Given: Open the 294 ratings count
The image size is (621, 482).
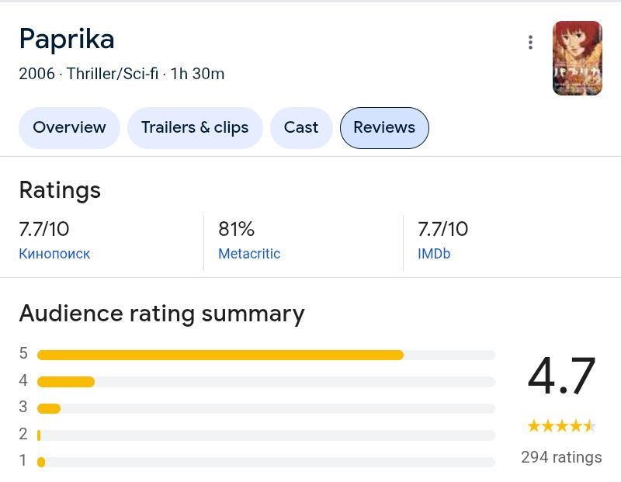Looking at the screenshot, I should [561, 457].
